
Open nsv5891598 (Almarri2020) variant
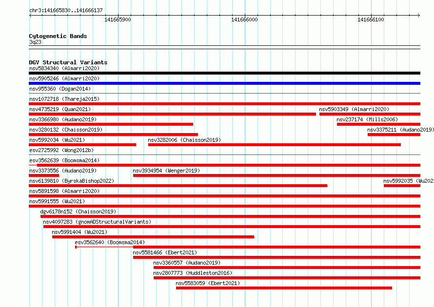[64, 191]
